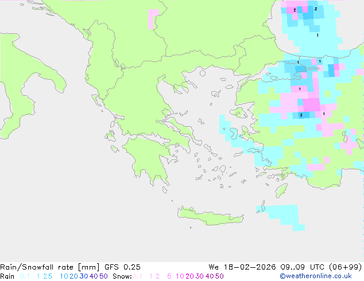Select the Rain legend value 0.1

25,276
